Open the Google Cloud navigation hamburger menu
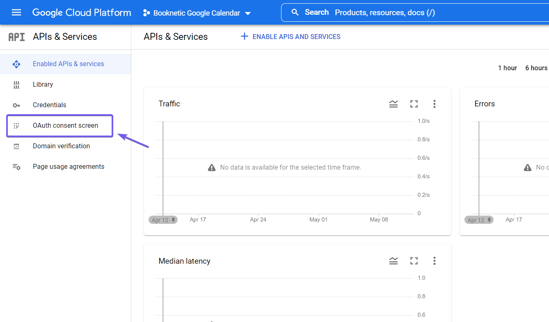Image resolution: width=549 pixels, height=322 pixels. [16, 12]
